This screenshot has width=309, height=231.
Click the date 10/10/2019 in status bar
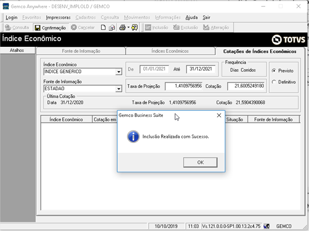[166, 226]
